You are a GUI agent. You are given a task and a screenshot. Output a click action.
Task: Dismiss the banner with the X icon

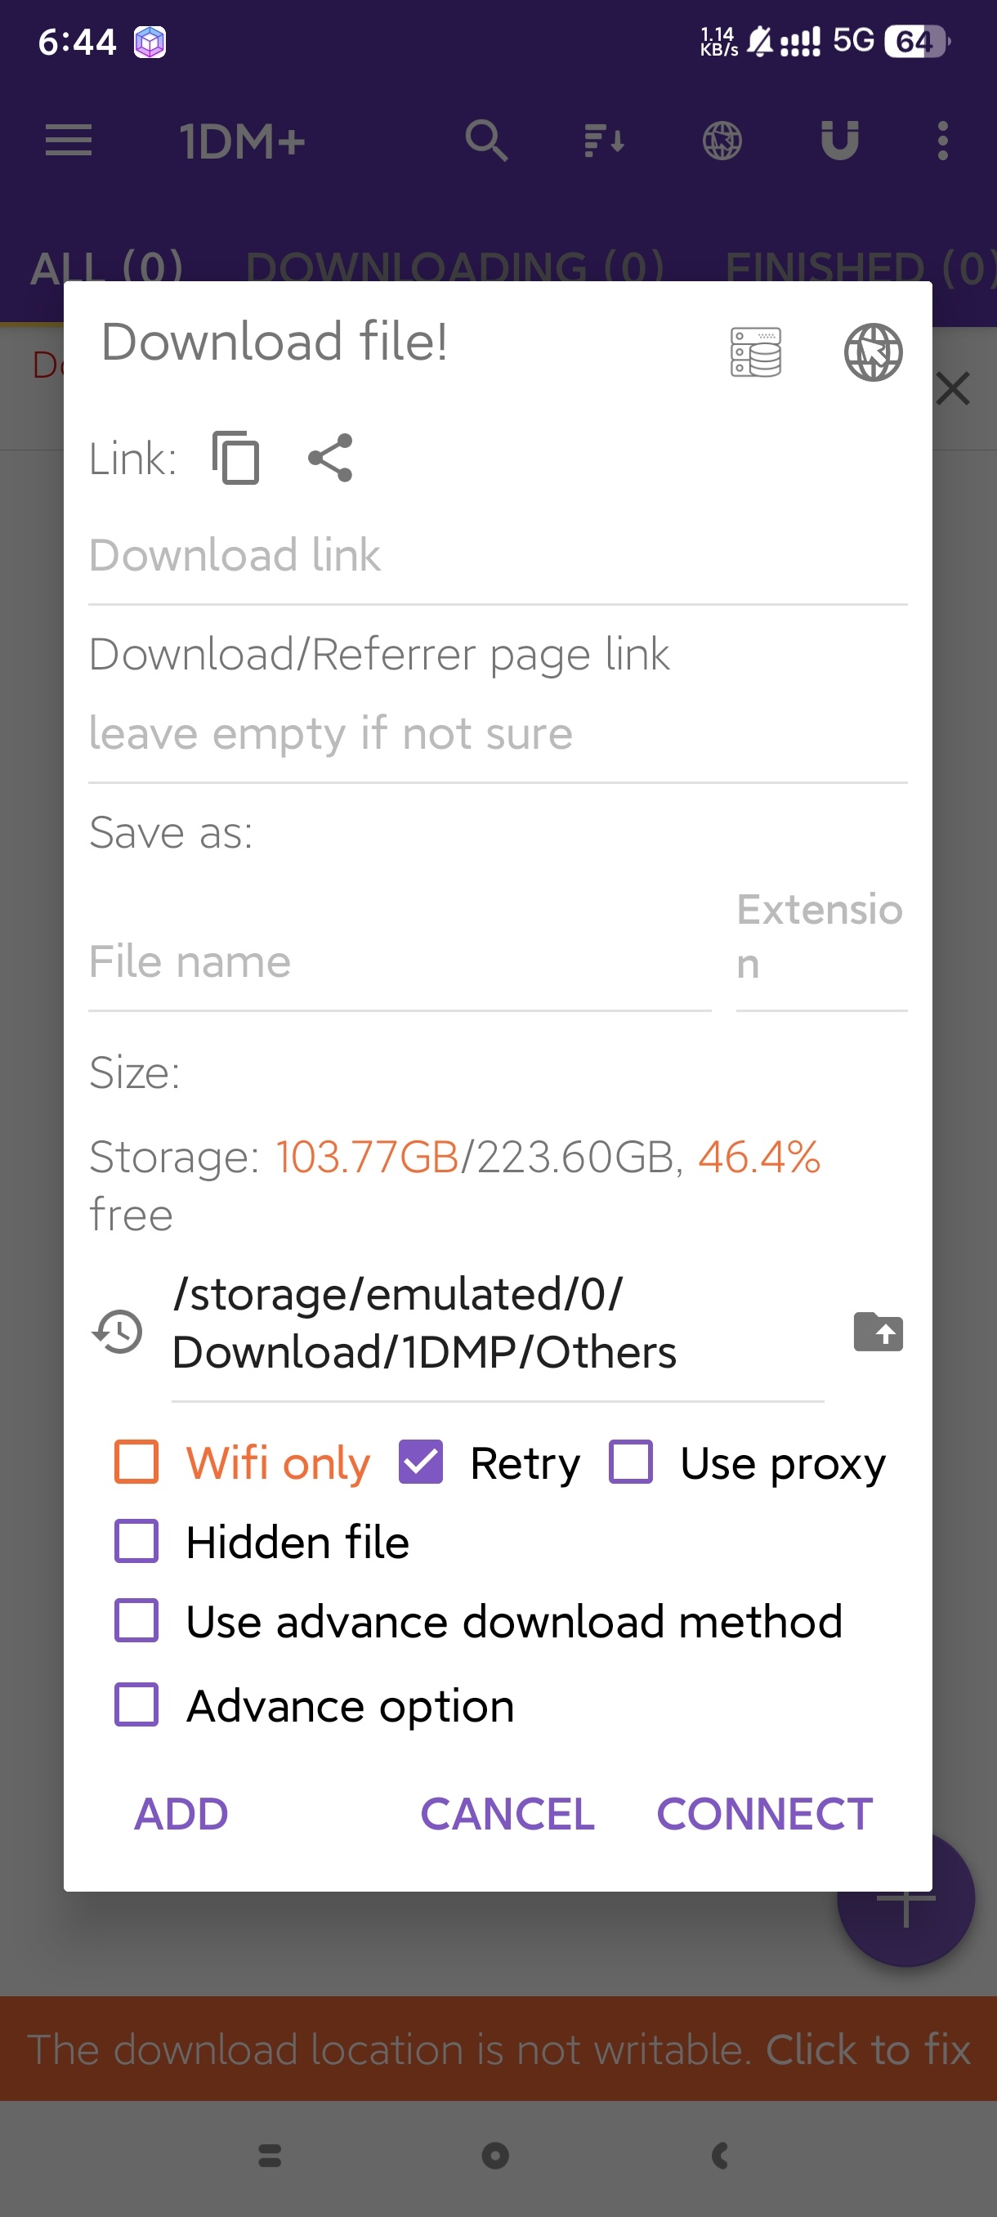click(x=953, y=388)
